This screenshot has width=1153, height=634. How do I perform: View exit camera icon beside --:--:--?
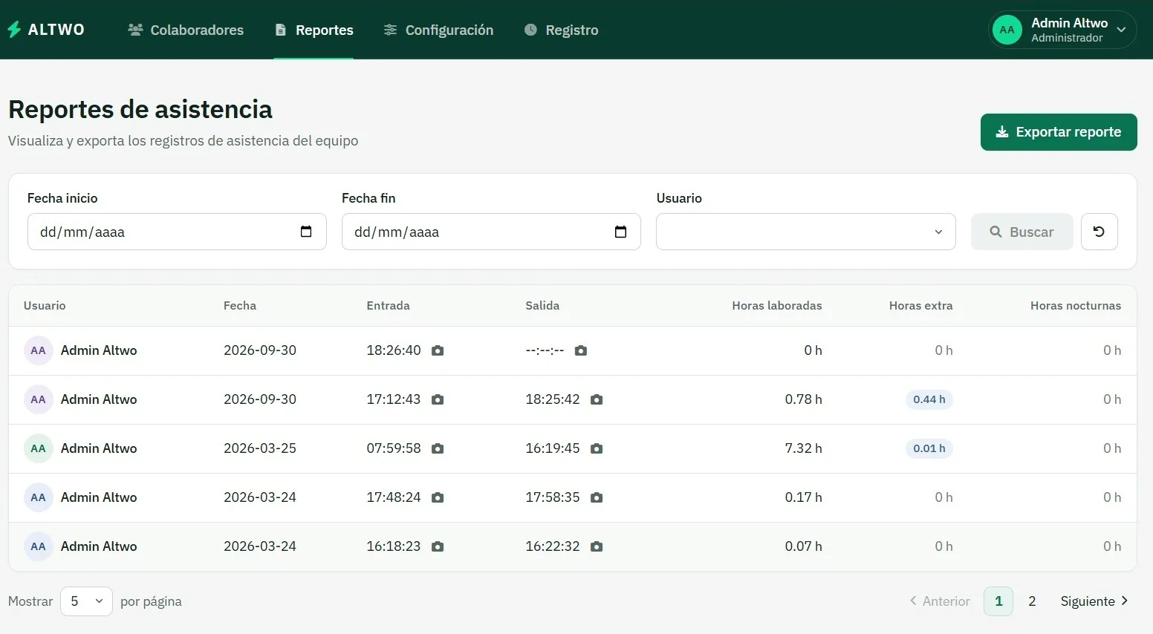tap(581, 350)
